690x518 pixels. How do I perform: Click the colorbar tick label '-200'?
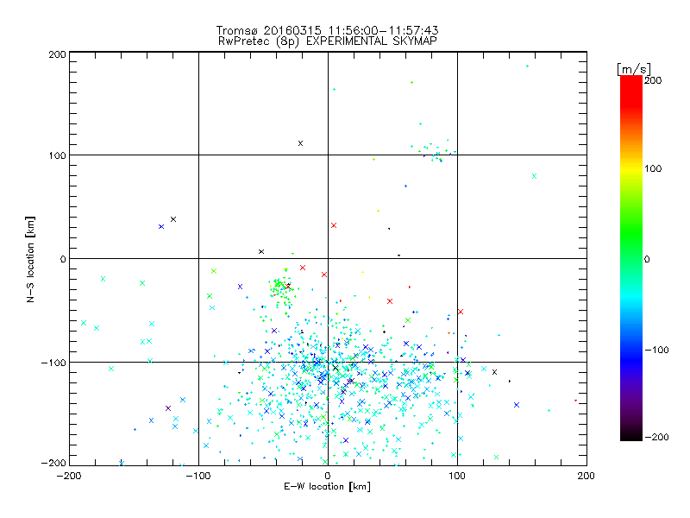pos(656,437)
